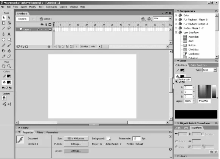Image resolution: width=220 pixels, height=159 pixels.
Task: Open the File menu
Action: pyautogui.click(x=3, y=7)
